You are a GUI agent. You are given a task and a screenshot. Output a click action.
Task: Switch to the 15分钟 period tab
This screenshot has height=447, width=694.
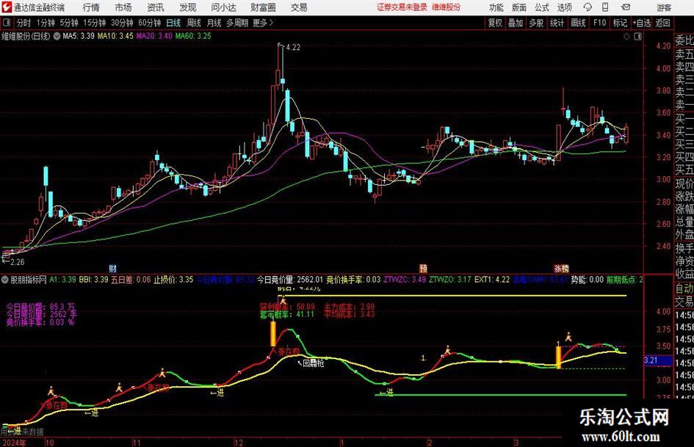pos(94,23)
